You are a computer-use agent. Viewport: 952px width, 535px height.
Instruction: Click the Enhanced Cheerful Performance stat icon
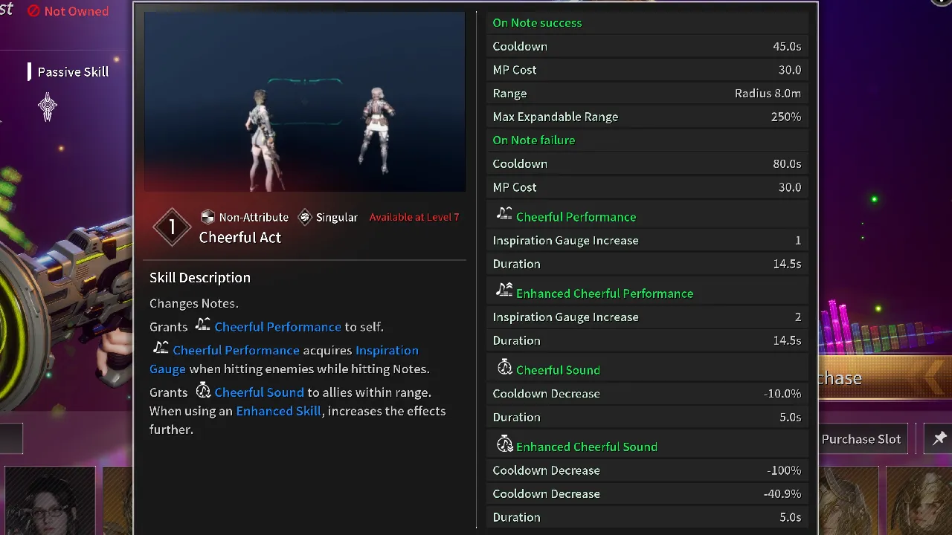tap(504, 292)
